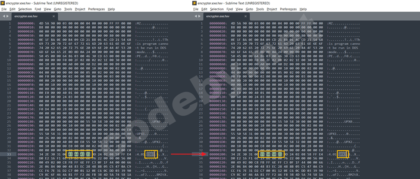The width and height of the screenshot is (420, 179).
Task: Open Edit menu in left Sublime window
Action: (x=13, y=9)
